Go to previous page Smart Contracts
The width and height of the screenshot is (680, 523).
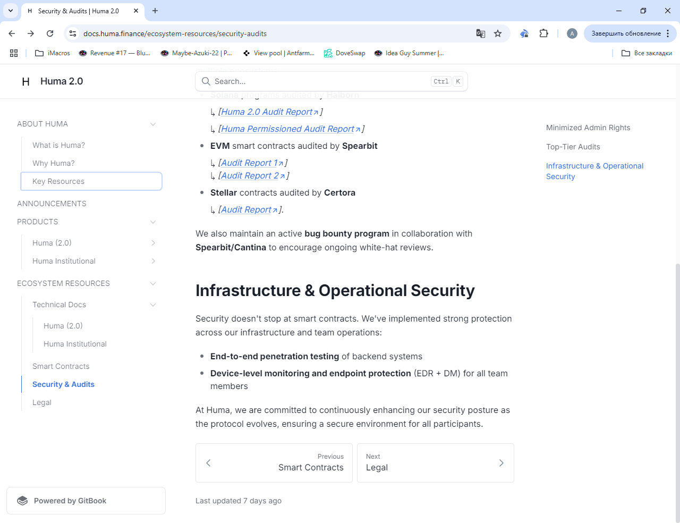pyautogui.click(x=274, y=463)
